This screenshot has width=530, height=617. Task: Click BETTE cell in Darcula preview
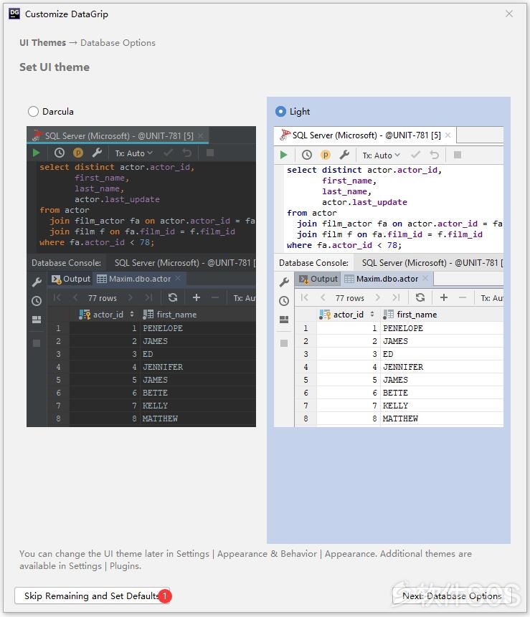tap(155, 393)
